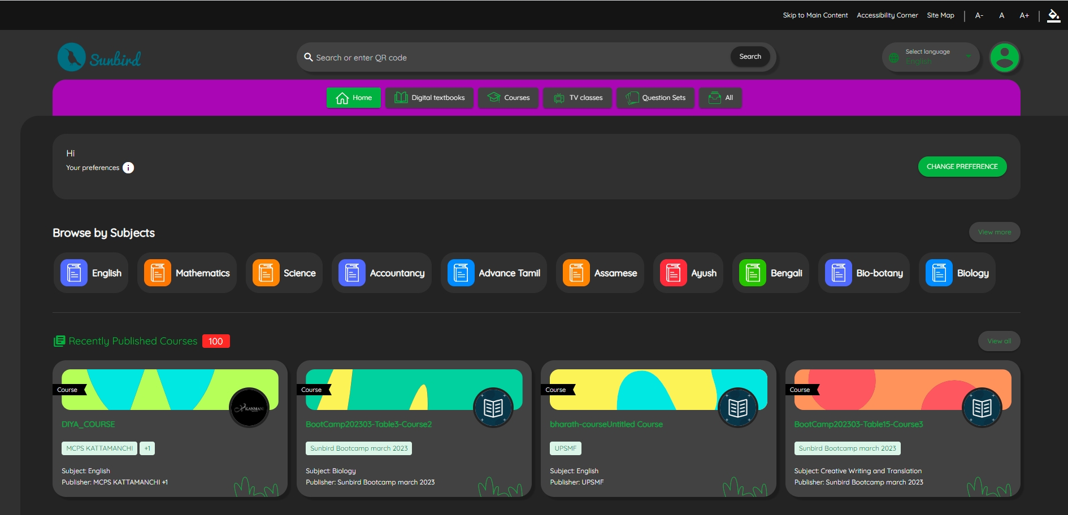
Task: Open the user profile avatar icon
Action: click(1004, 58)
